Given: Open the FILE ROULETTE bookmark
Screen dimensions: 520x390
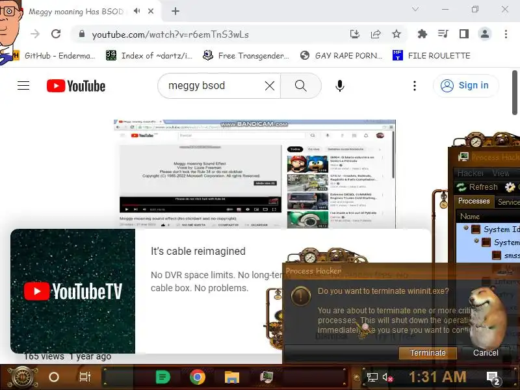Looking at the screenshot, I should [x=432, y=55].
